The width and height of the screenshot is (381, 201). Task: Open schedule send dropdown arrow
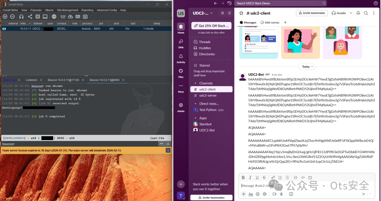point(371,194)
